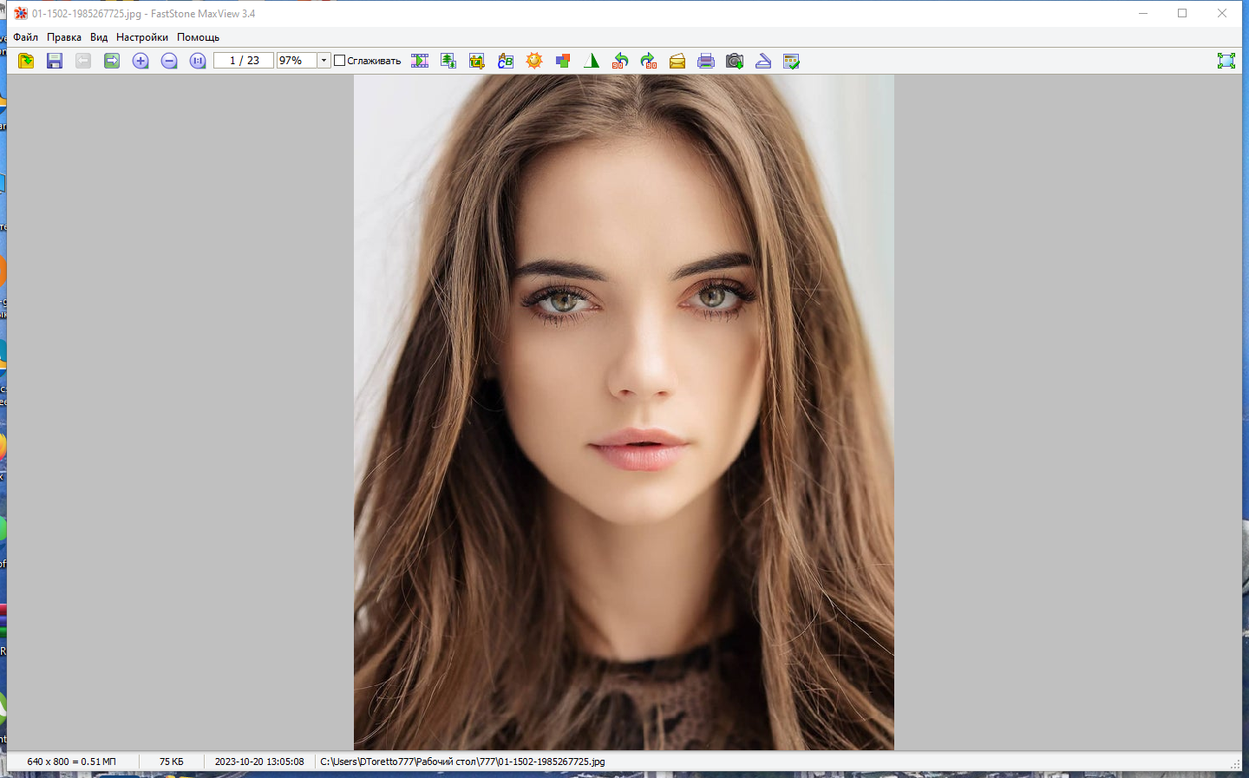Open the Crop tool icon
1249x778 pixels.
477,61
